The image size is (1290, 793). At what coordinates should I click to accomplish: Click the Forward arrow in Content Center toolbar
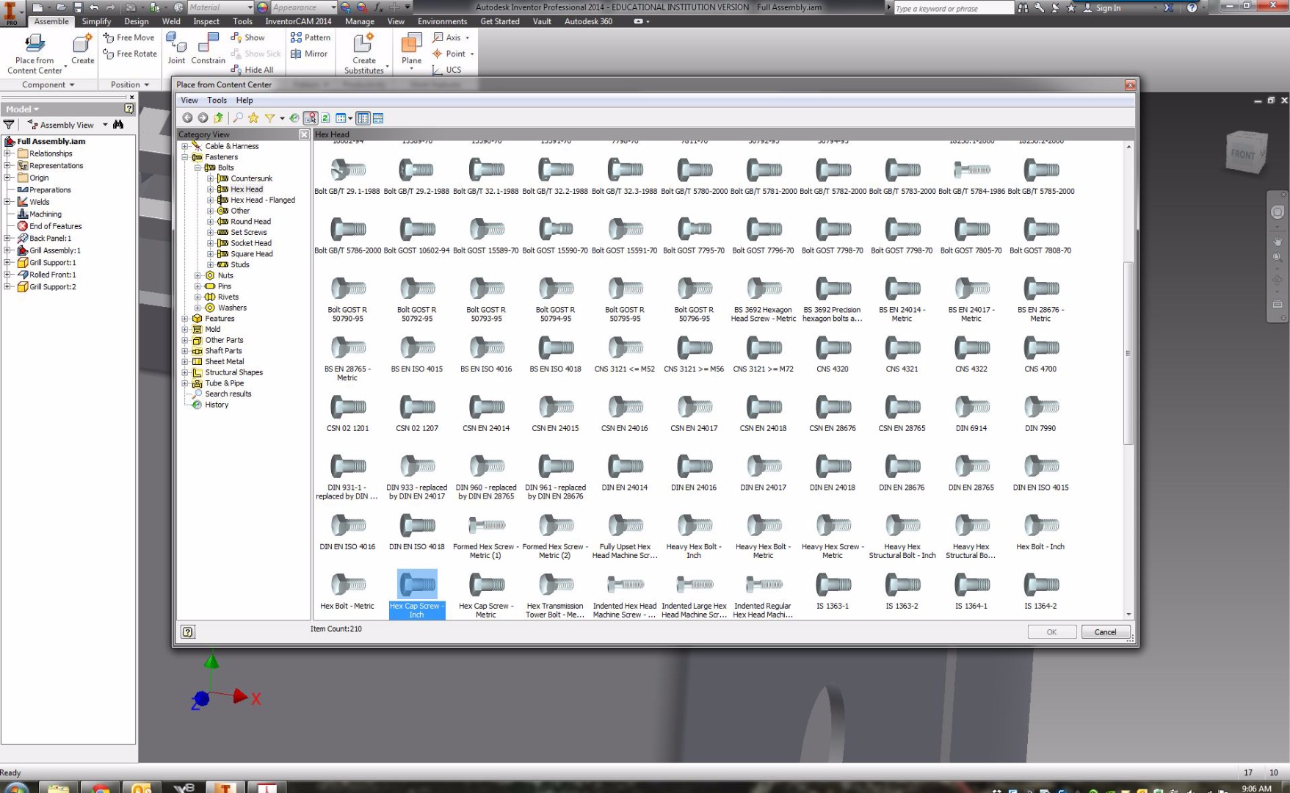(203, 117)
